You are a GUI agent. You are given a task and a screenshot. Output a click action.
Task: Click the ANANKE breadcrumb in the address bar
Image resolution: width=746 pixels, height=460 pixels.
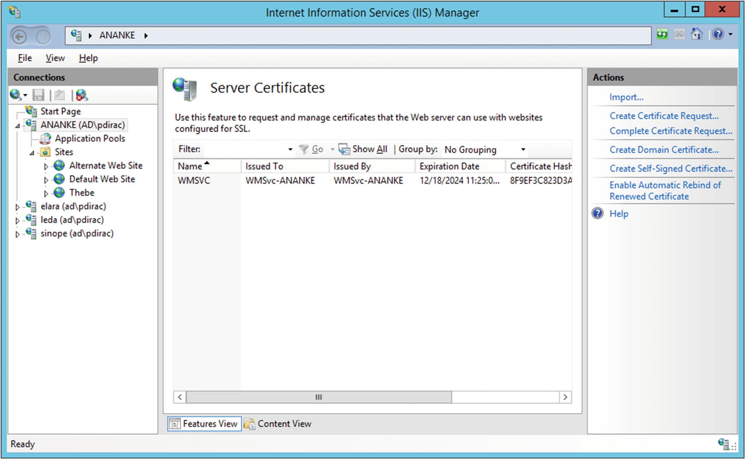[117, 35]
